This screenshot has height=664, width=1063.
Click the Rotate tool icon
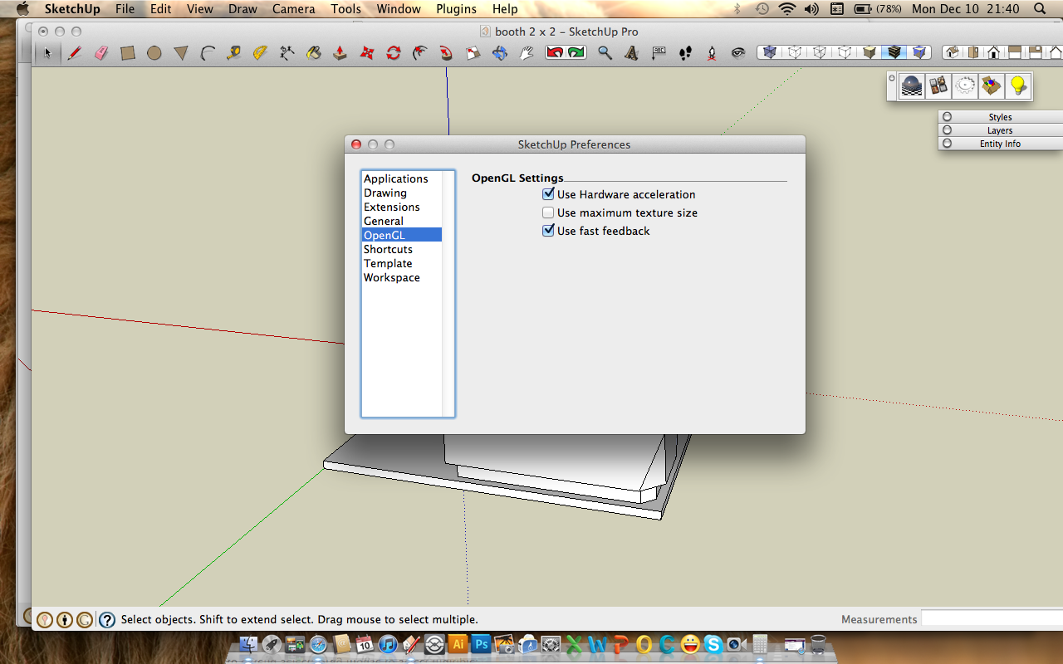(394, 53)
